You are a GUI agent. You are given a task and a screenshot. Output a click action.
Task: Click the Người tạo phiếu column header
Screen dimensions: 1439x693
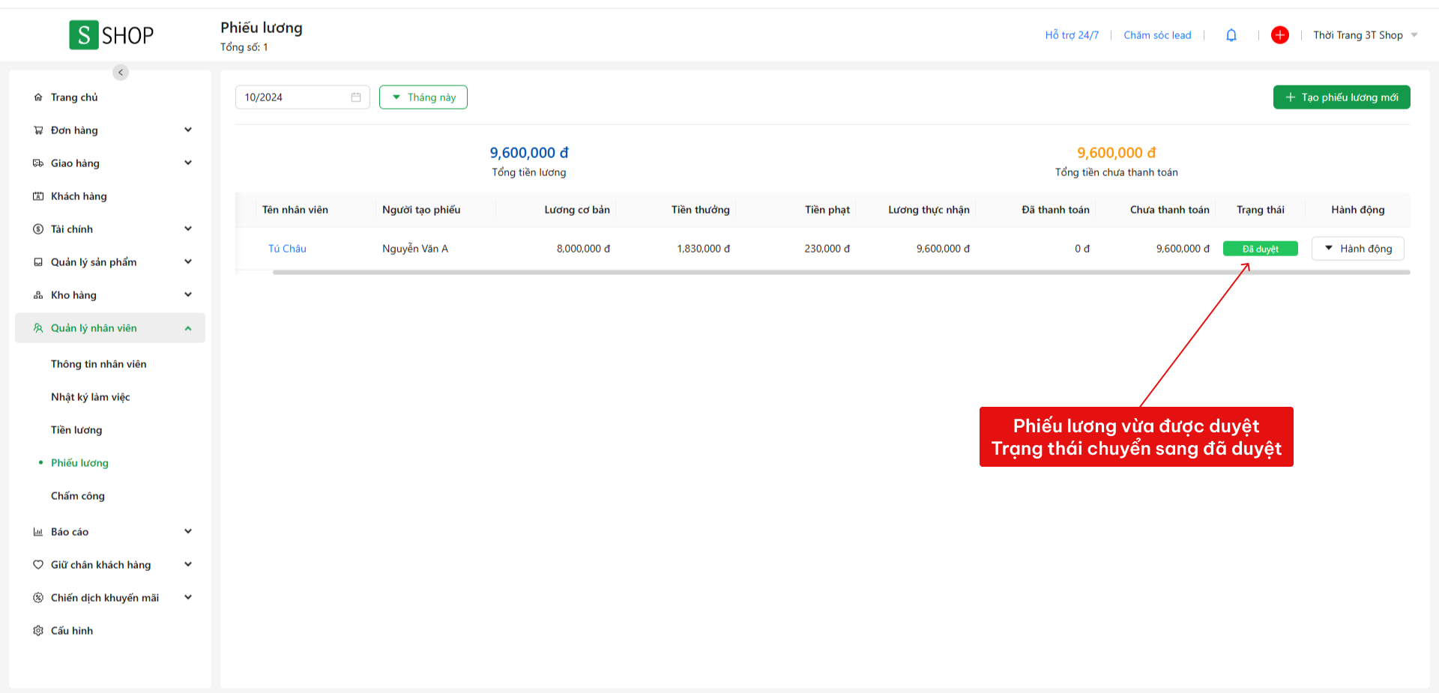pos(421,210)
